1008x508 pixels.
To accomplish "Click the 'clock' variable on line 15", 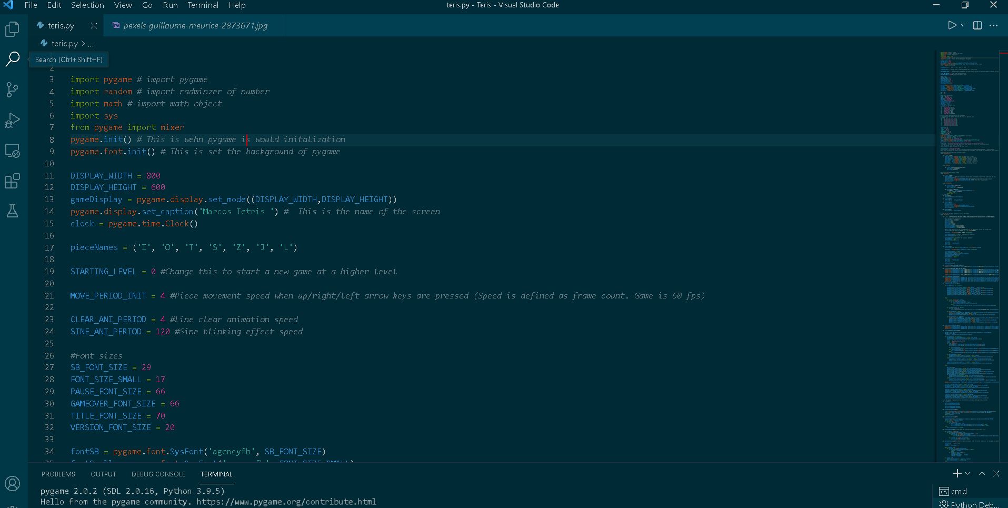I will click(x=82, y=224).
